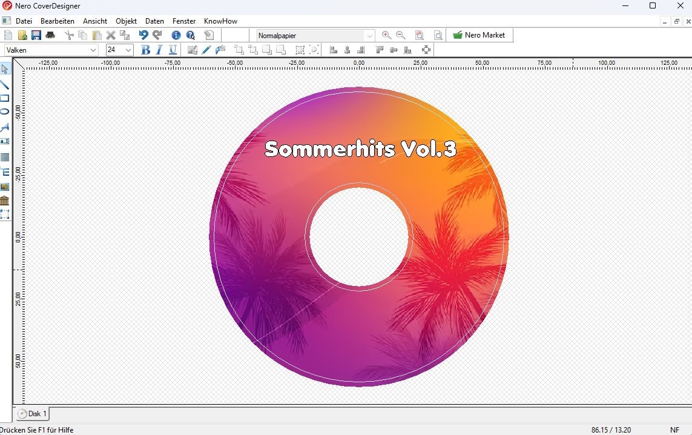Toggle italic formatting

(x=159, y=50)
